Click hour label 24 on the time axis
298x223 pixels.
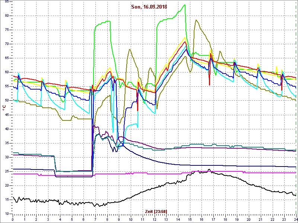[x=296, y=219]
